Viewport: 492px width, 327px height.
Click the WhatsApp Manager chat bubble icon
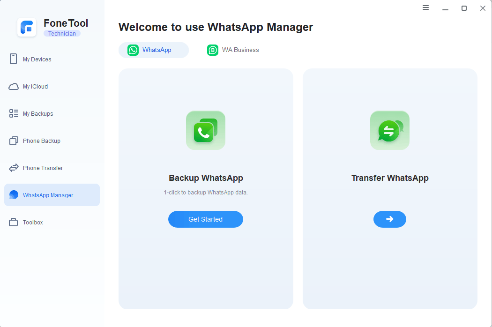(14, 195)
